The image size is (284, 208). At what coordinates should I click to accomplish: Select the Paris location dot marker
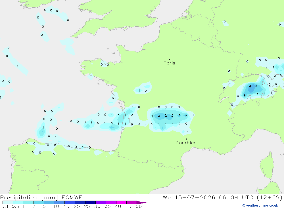169,59
